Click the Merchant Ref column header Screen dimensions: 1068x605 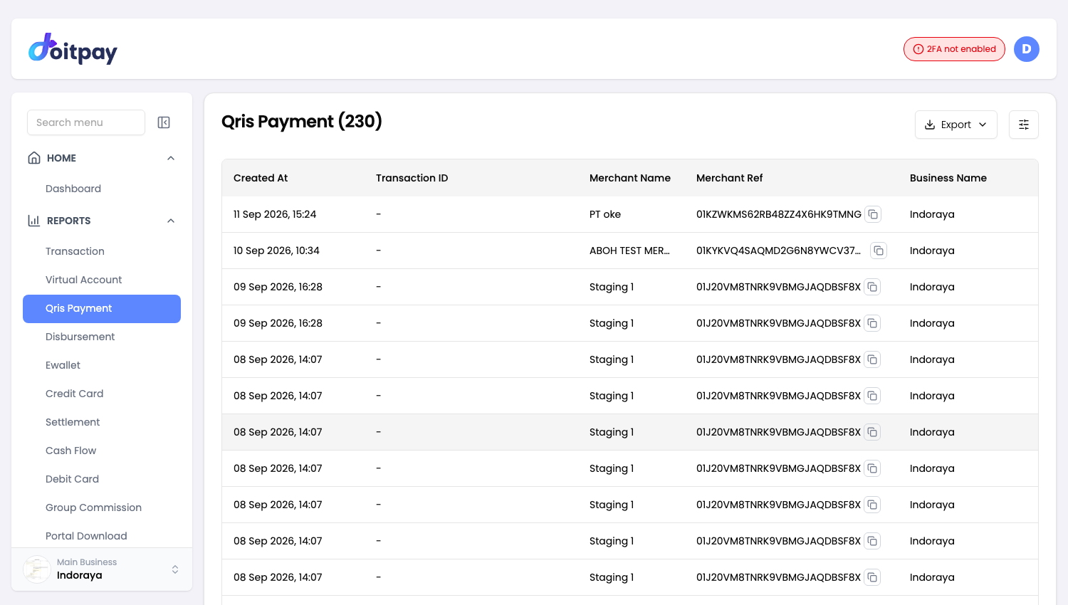[x=729, y=178]
